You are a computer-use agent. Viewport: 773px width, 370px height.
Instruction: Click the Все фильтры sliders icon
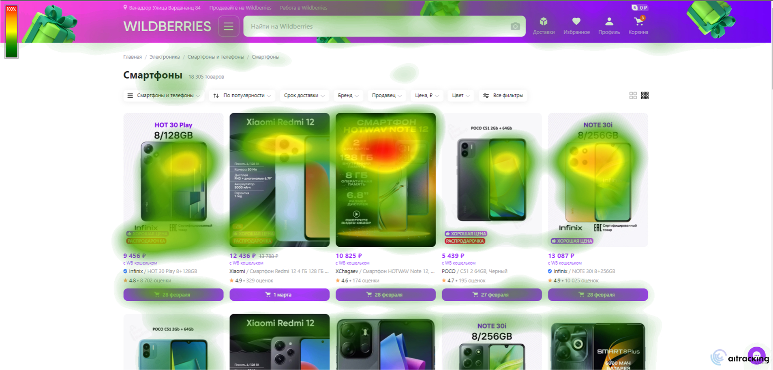(x=486, y=96)
